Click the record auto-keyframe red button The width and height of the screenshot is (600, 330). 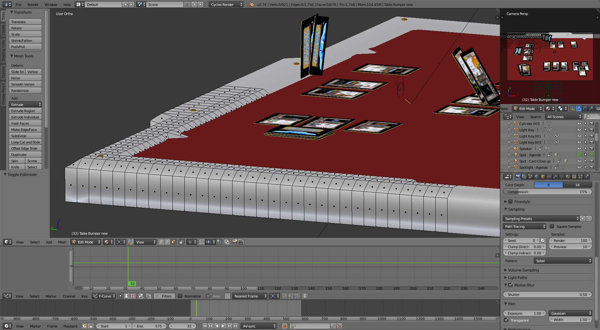[x=285, y=326]
